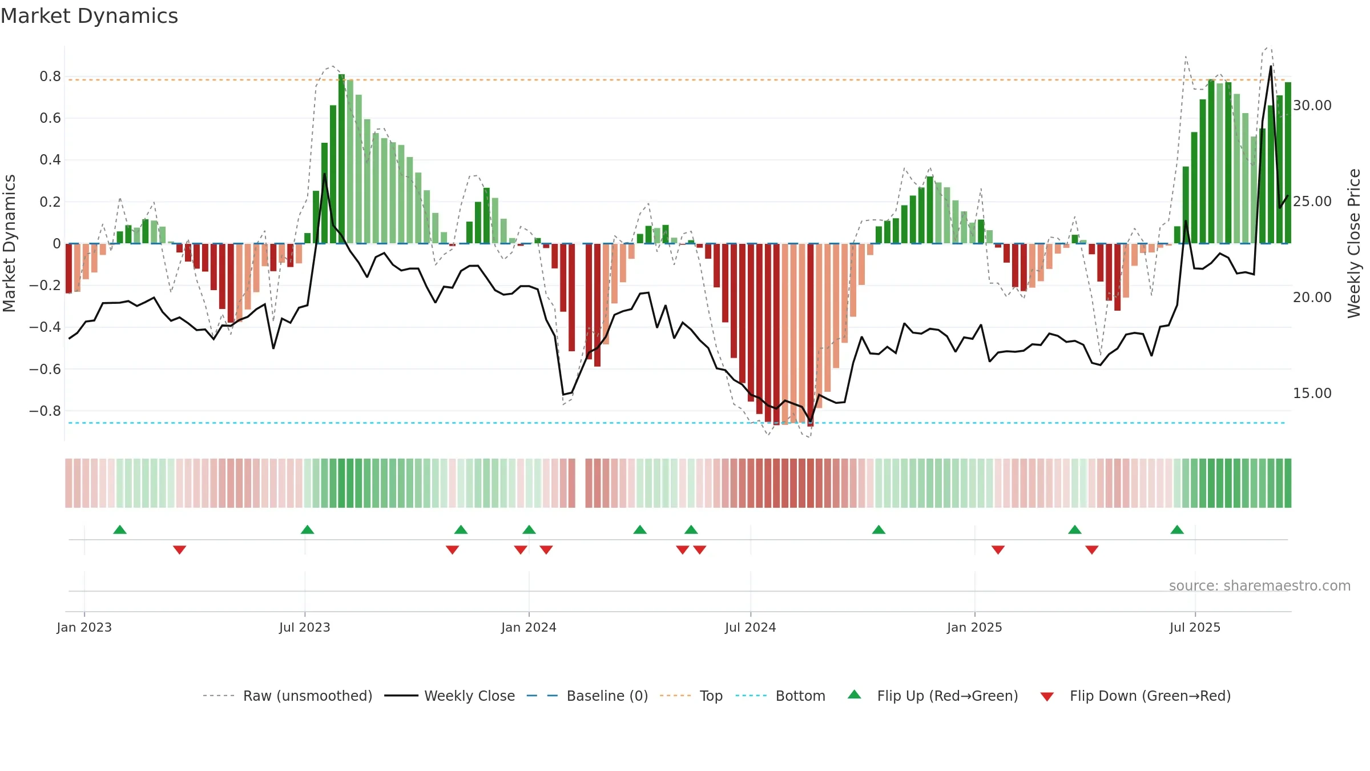
Task: Toggle the Baseline (0) legend entry
Action: [587, 696]
